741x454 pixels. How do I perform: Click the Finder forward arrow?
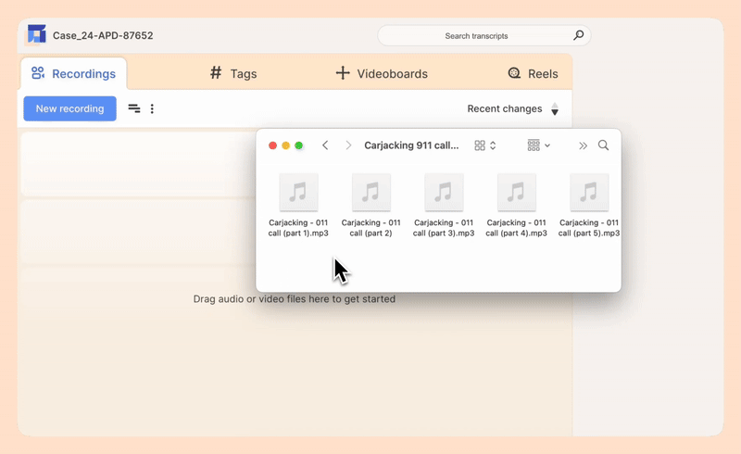click(348, 145)
